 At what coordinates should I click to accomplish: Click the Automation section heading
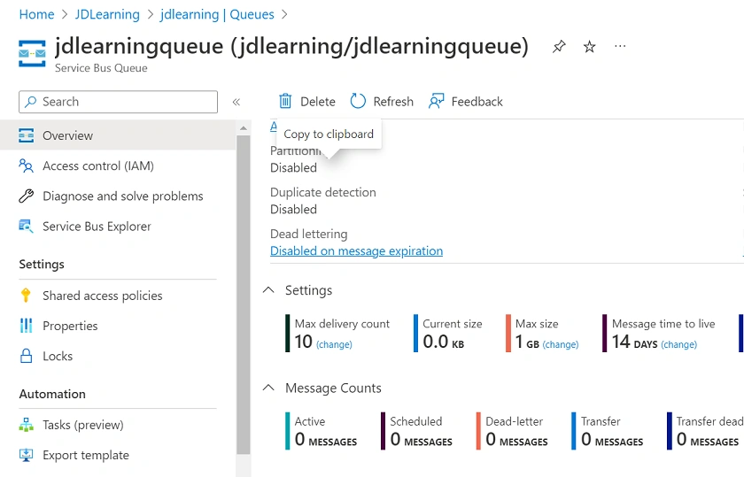(52, 394)
